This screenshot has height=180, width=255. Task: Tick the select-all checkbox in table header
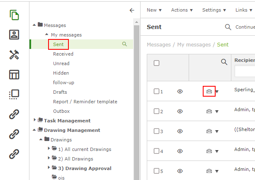click(x=156, y=63)
